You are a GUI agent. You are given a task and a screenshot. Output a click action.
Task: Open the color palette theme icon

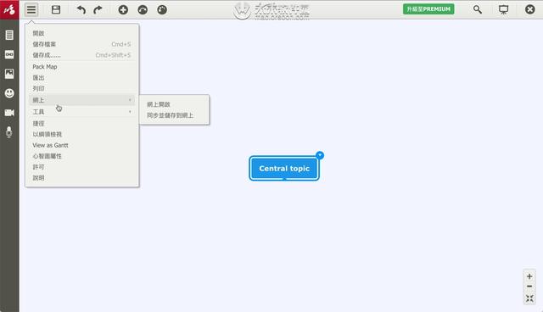pos(162,9)
